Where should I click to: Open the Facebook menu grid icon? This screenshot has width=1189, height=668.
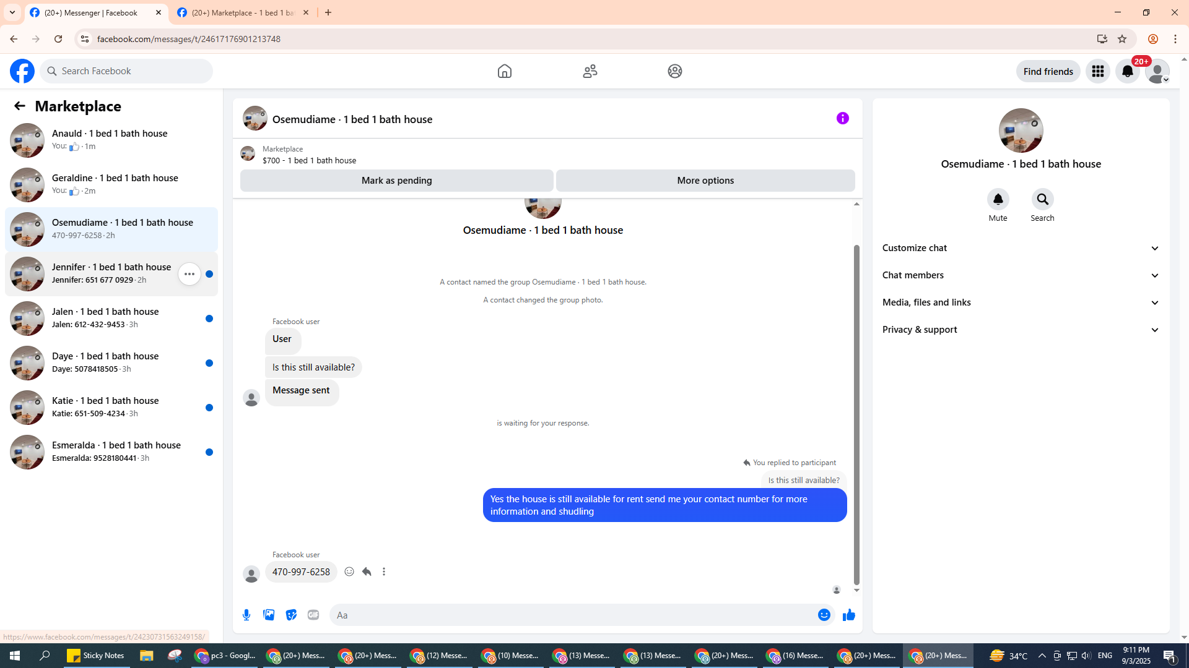coord(1098,71)
